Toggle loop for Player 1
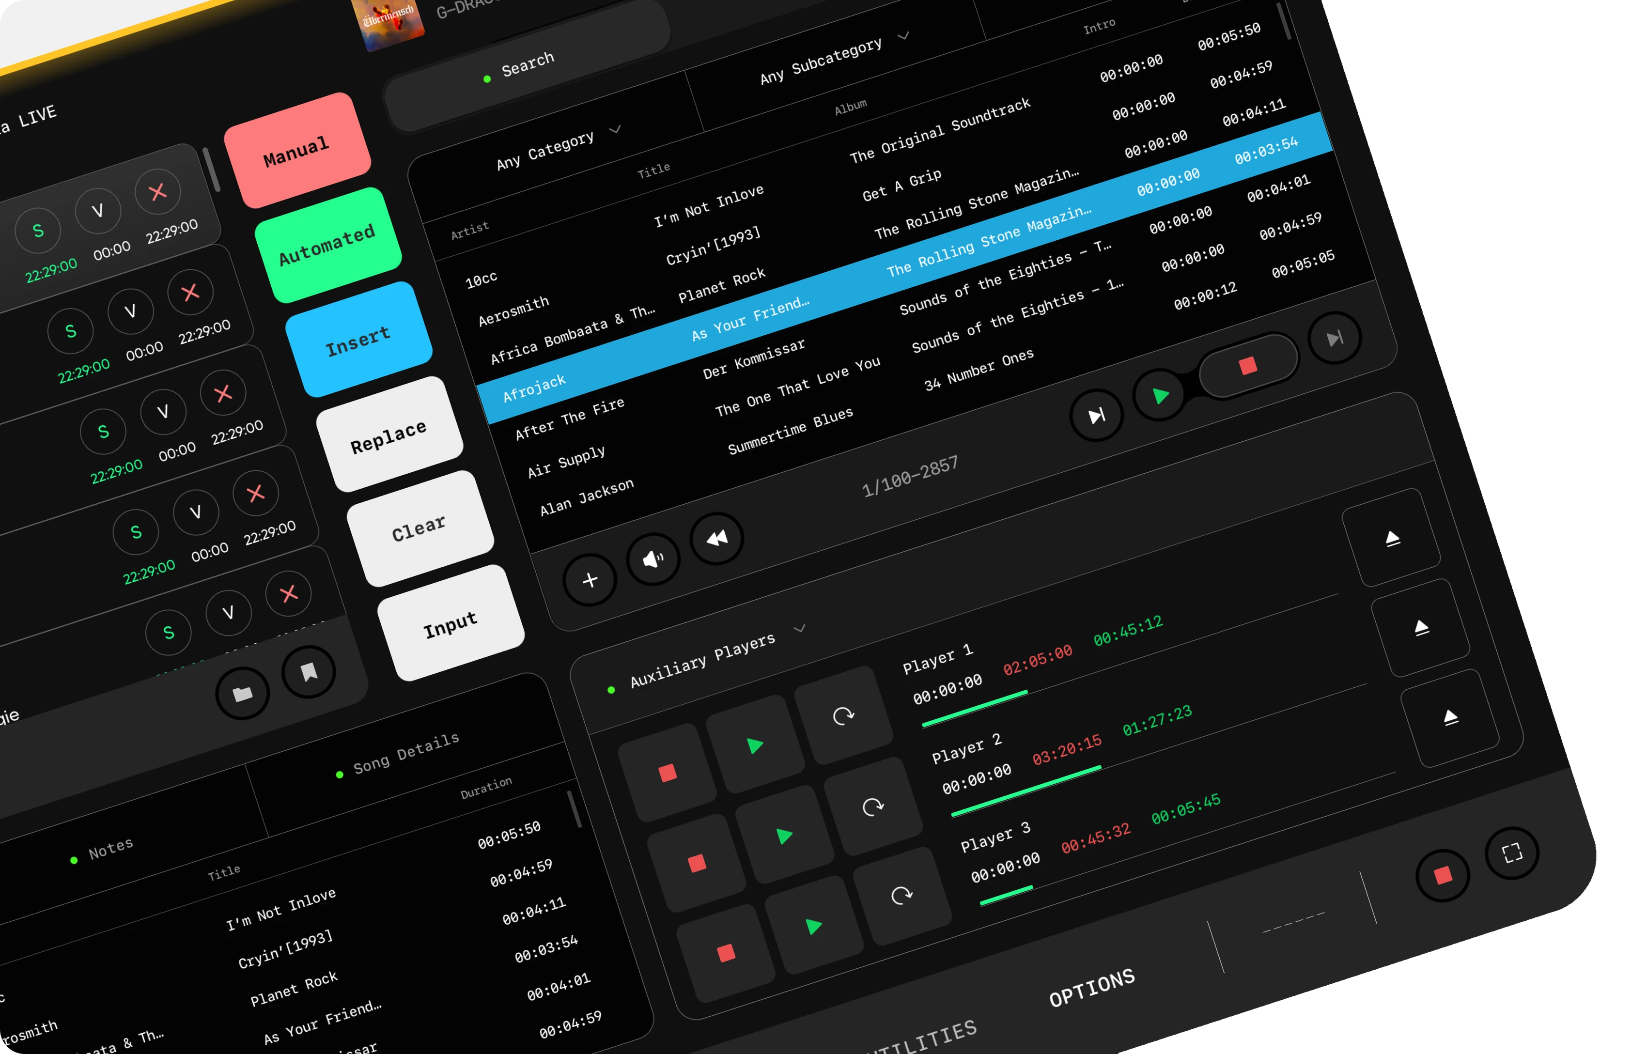The image size is (1647, 1054). click(x=843, y=716)
